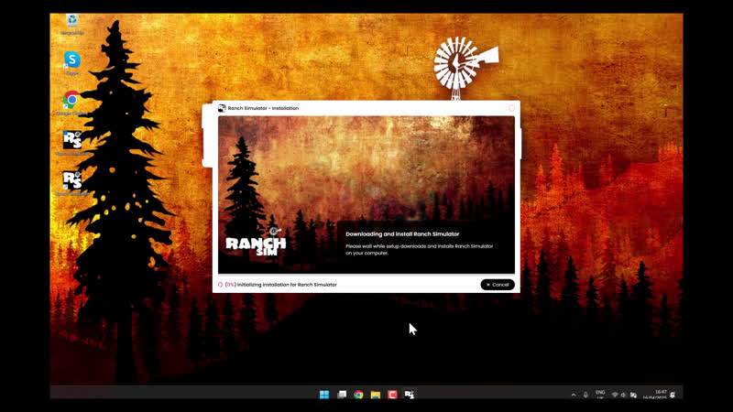Open the Windows Start menu
This screenshot has width=733, height=412.
pos(324,395)
